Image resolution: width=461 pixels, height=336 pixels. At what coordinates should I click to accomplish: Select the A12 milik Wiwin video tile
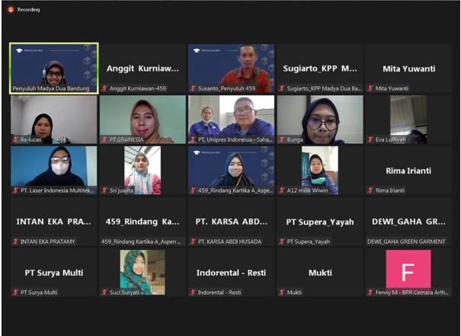point(320,171)
